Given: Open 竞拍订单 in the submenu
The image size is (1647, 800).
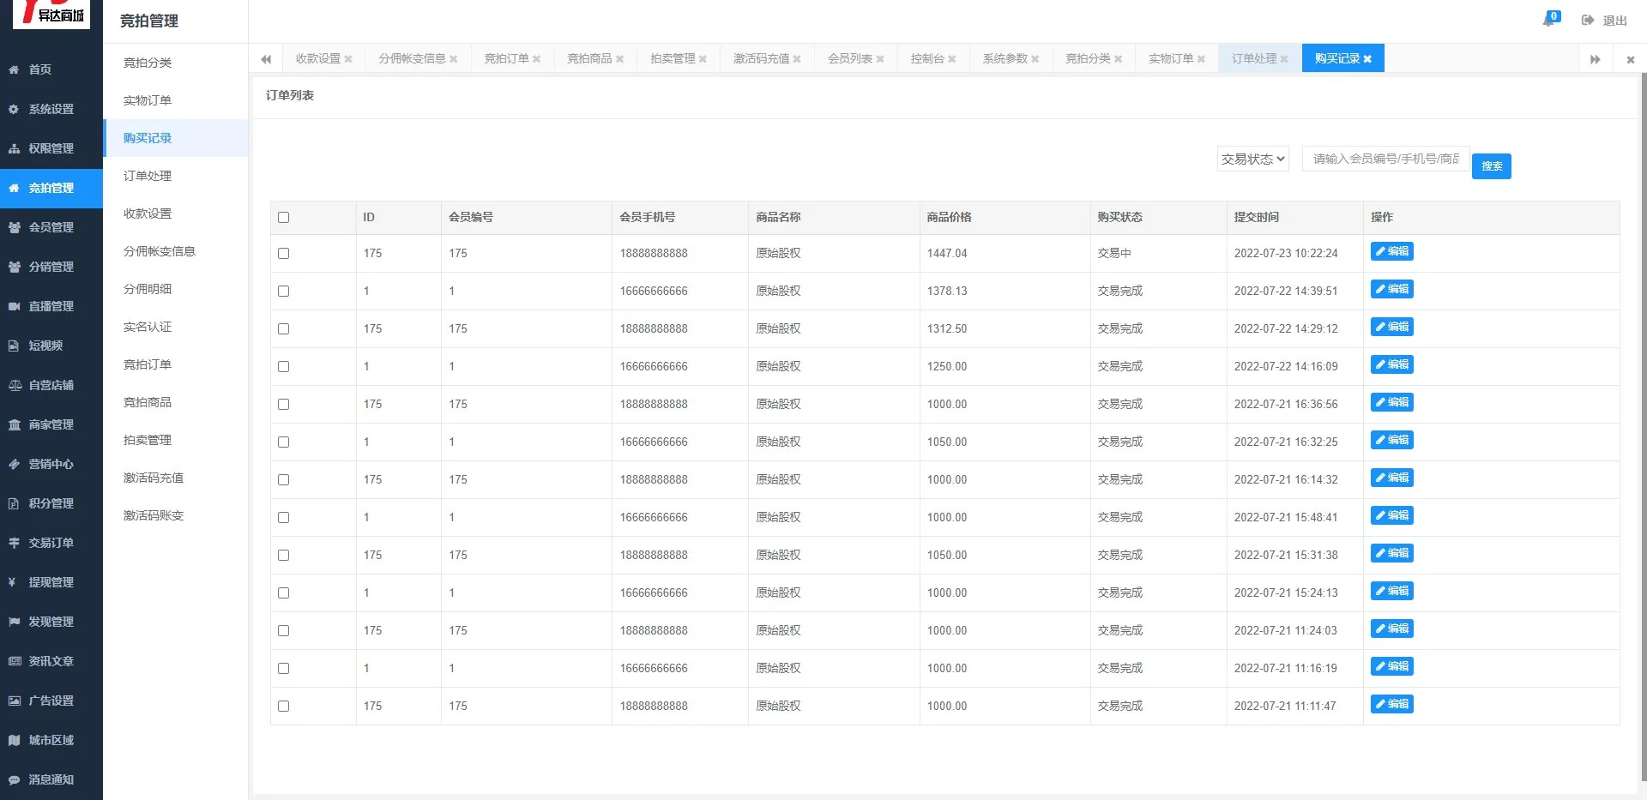Looking at the screenshot, I should 148,364.
